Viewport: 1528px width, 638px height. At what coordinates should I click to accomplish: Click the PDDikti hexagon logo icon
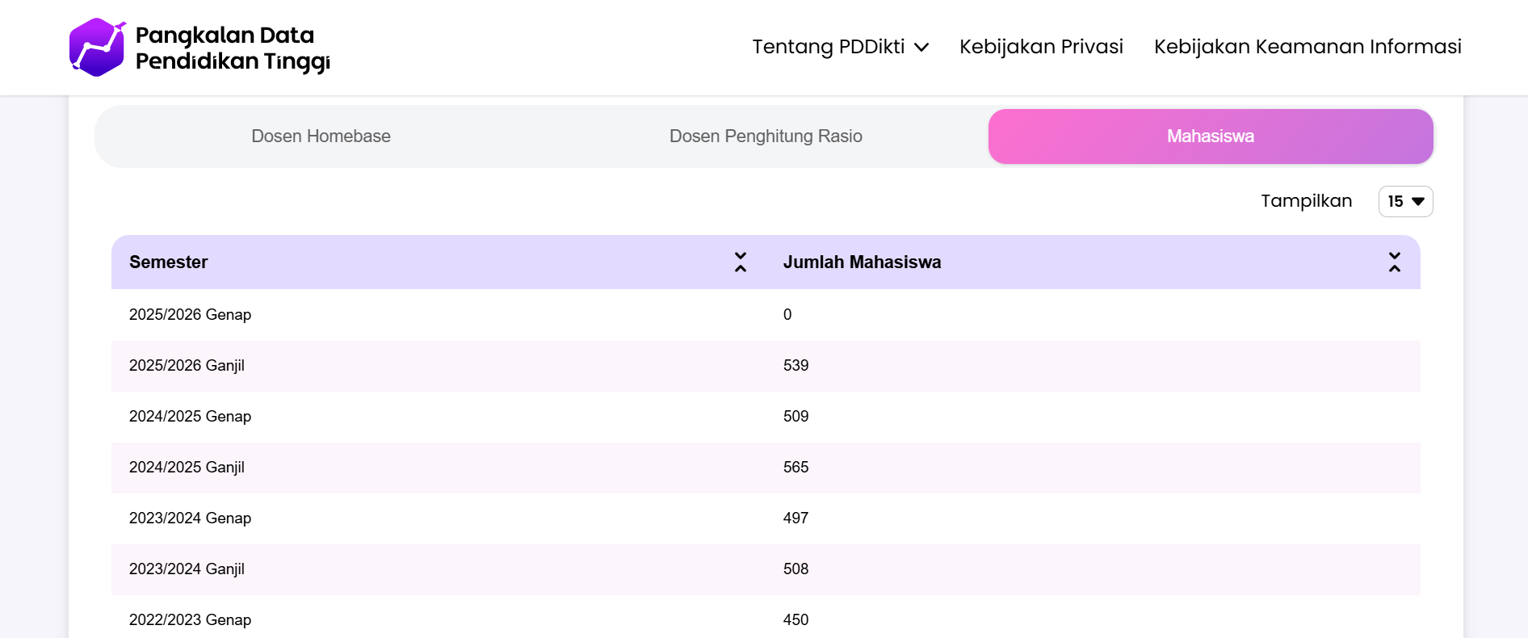pos(97,48)
